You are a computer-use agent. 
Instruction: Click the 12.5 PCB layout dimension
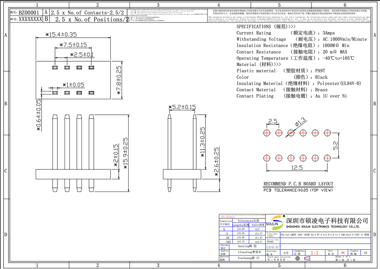297,168
